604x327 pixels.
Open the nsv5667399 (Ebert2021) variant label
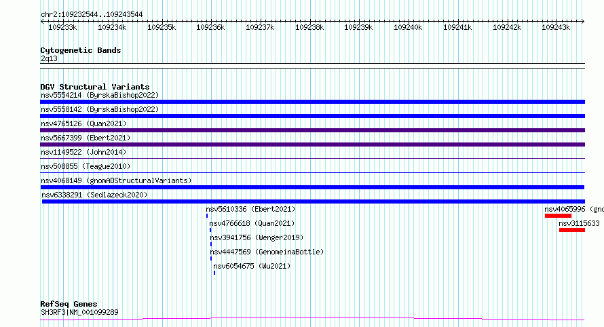pyautogui.click(x=86, y=138)
